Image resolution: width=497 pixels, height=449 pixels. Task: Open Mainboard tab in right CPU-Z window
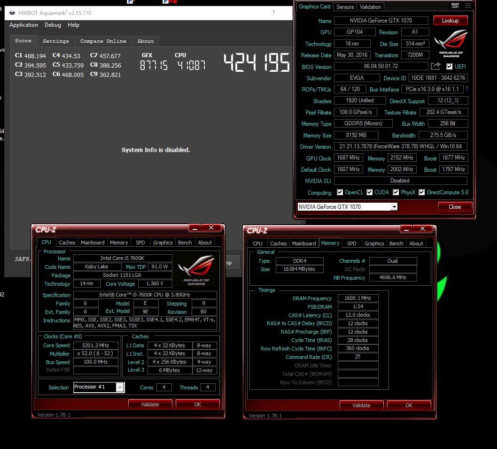[304, 243]
